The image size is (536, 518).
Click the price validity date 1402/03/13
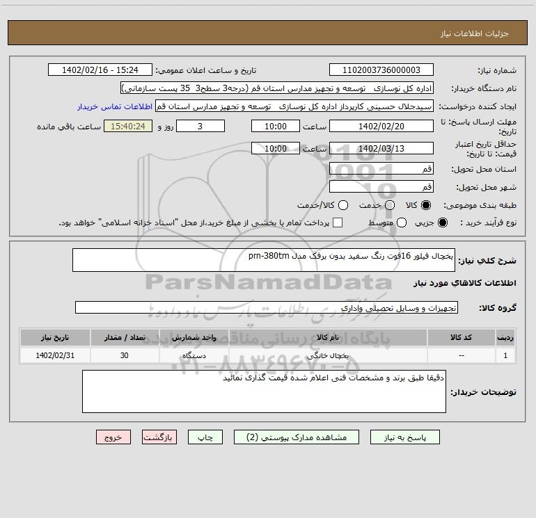381,148
